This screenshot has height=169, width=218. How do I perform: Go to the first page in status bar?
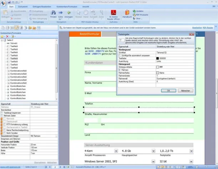pos(46,167)
